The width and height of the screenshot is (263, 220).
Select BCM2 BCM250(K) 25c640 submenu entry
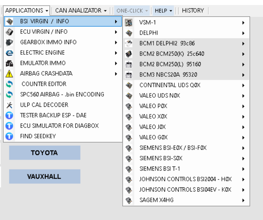186,54
